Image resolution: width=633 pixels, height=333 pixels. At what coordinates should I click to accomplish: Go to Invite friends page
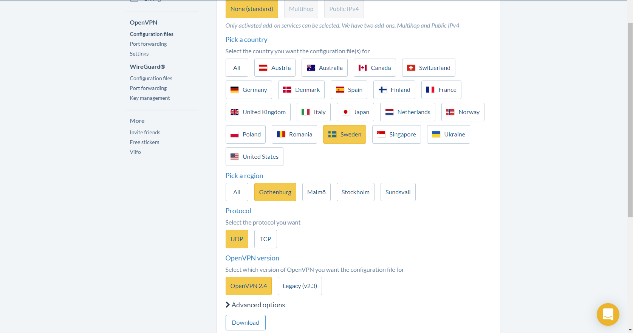[145, 132]
